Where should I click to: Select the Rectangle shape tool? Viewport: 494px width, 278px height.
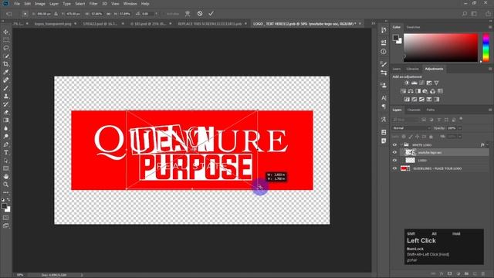[x=5, y=168]
